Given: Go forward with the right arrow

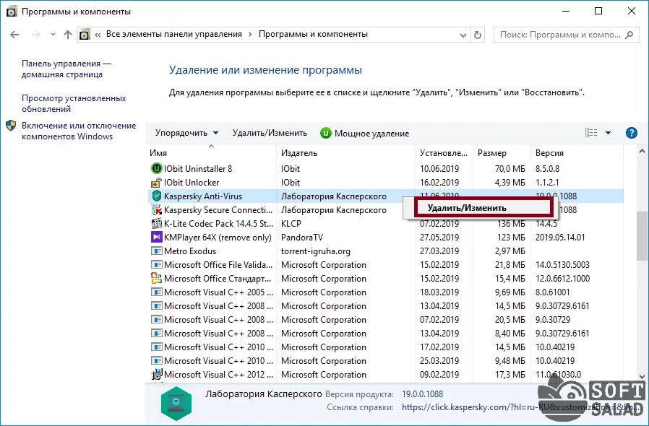Looking at the screenshot, I should click(x=36, y=35).
